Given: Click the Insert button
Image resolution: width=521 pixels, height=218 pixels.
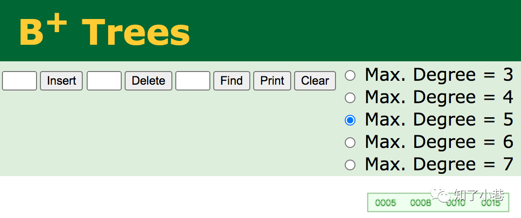Looking at the screenshot, I should pos(61,81).
